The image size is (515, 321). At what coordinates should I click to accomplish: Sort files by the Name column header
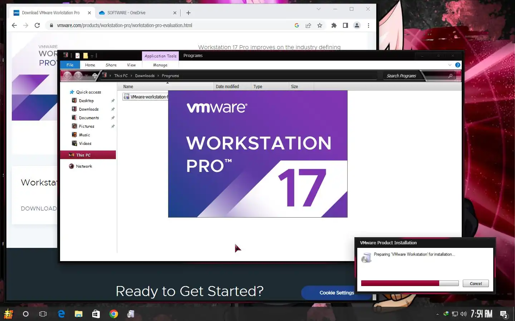click(165, 86)
